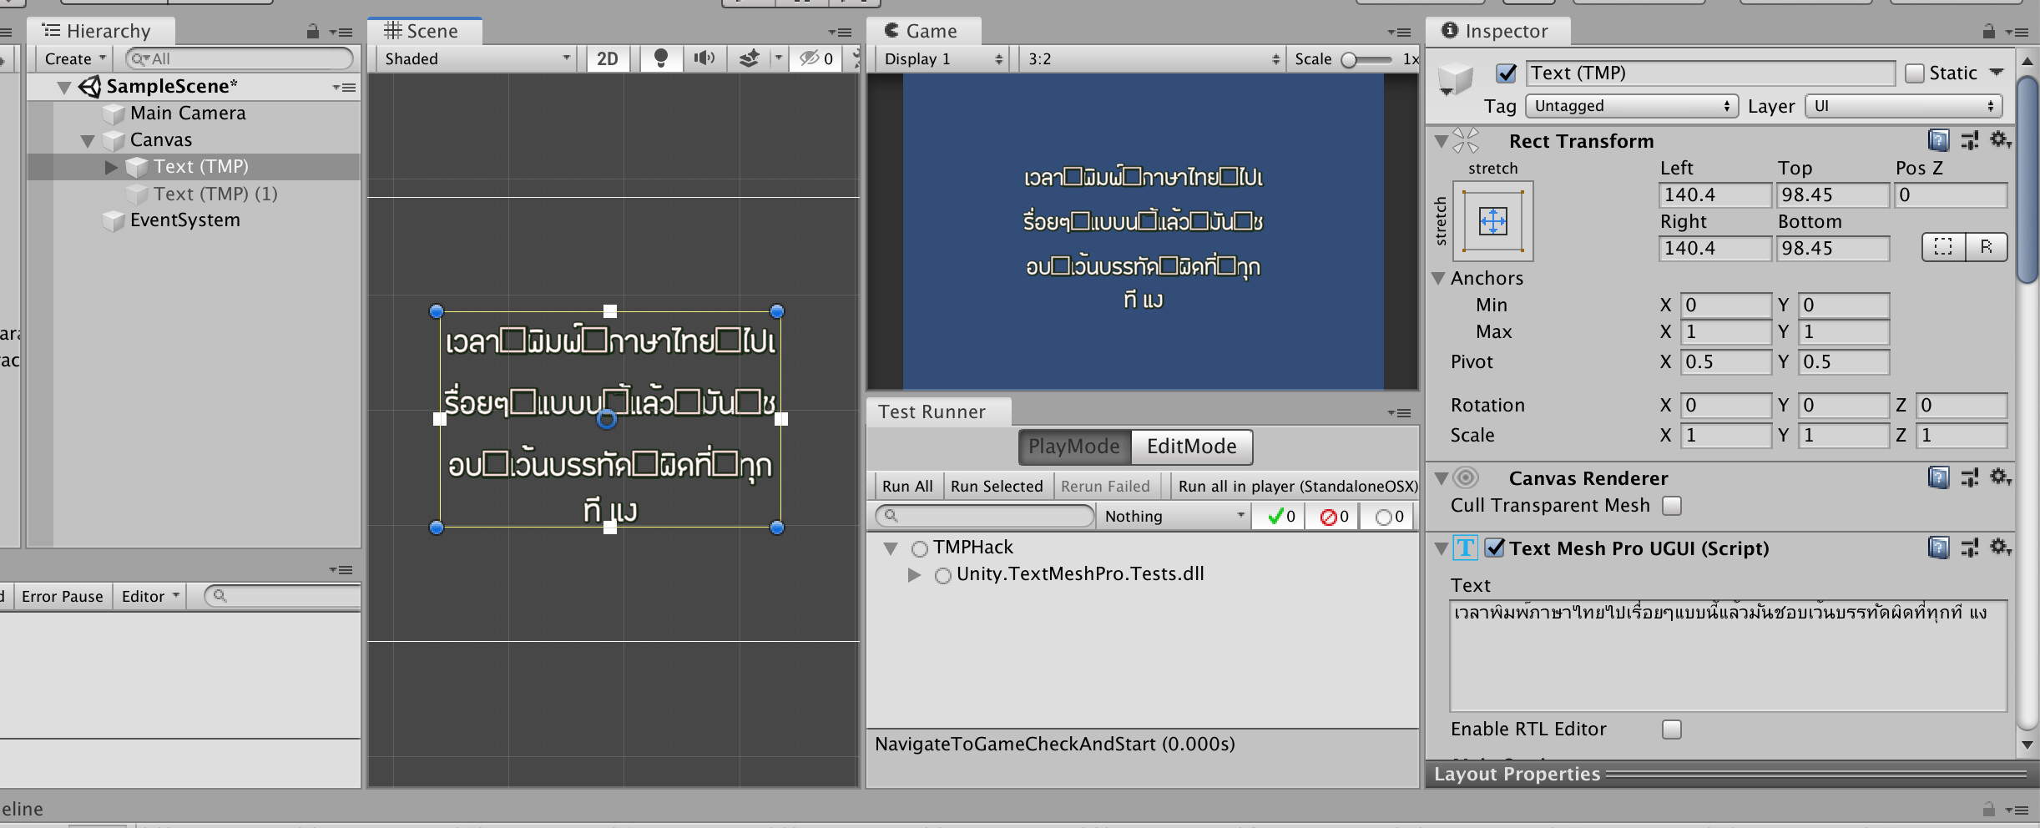Viewport: 2040px width, 828px height.
Task: Open Test Runner panel options menu
Action: (x=1399, y=412)
